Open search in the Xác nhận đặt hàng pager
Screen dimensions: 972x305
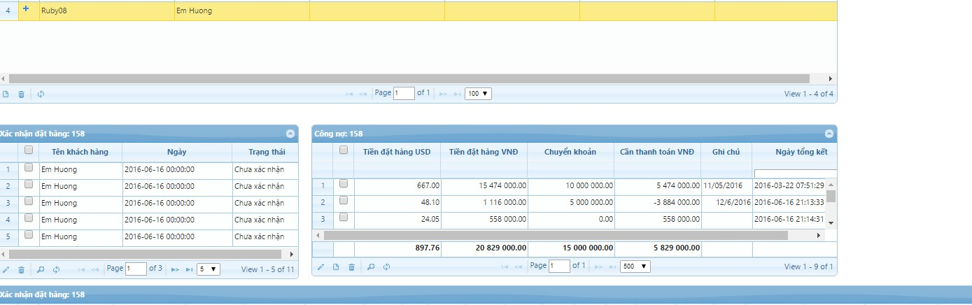pos(41,269)
